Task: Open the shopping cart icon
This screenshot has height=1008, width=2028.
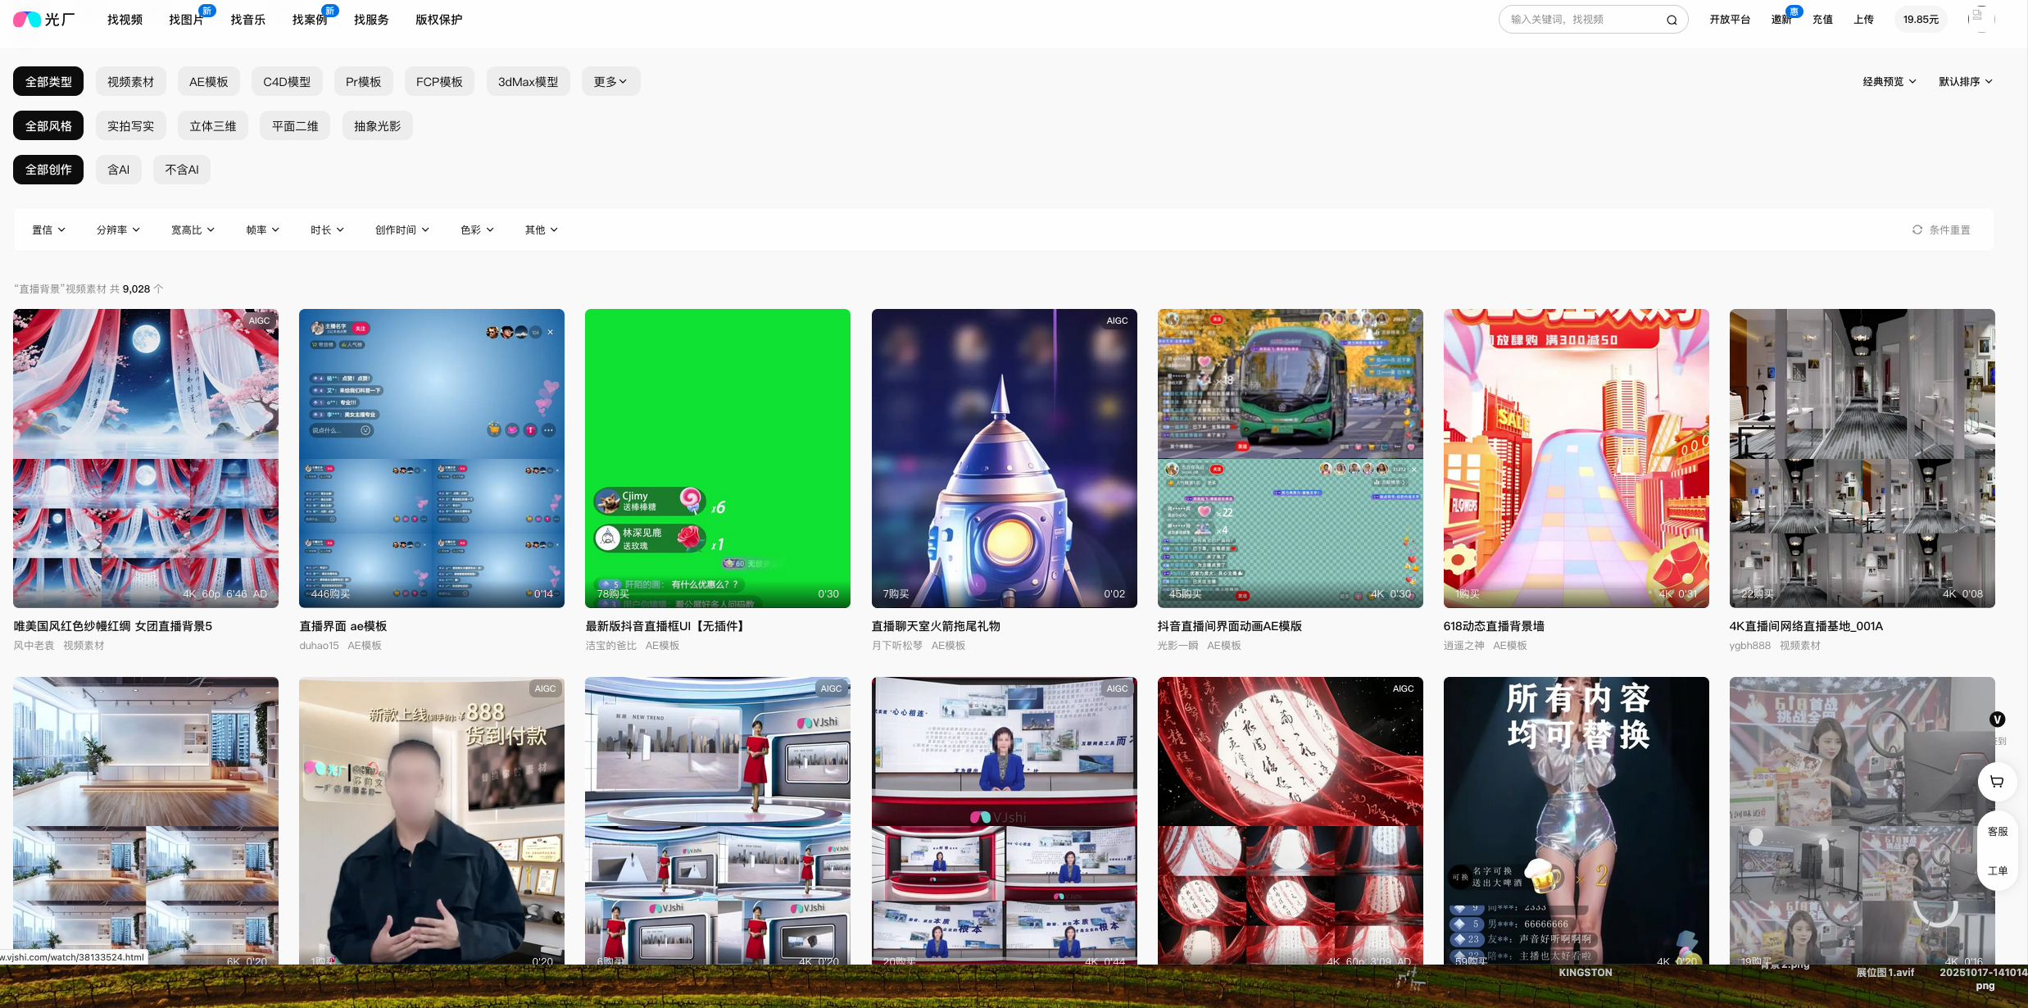Action: 1997,781
